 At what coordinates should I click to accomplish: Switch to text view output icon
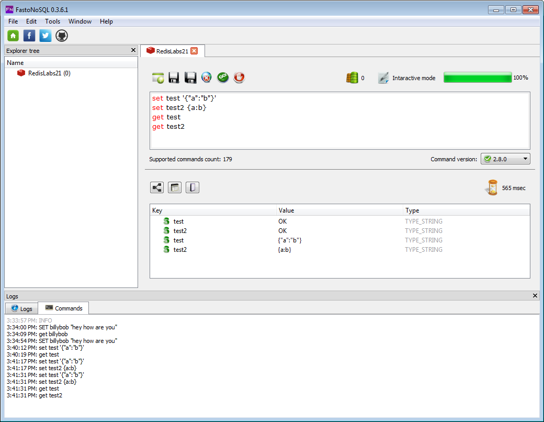192,187
